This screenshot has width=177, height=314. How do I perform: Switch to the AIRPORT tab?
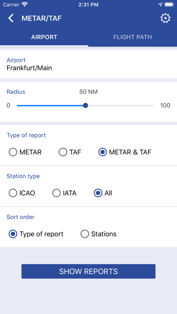point(44,37)
